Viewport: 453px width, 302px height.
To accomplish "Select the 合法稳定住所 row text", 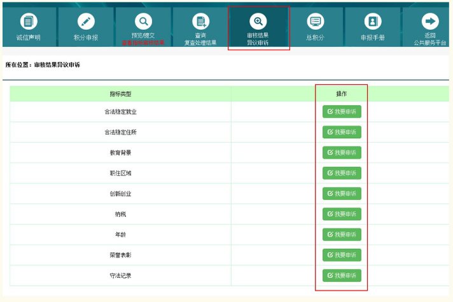I will coord(120,132).
